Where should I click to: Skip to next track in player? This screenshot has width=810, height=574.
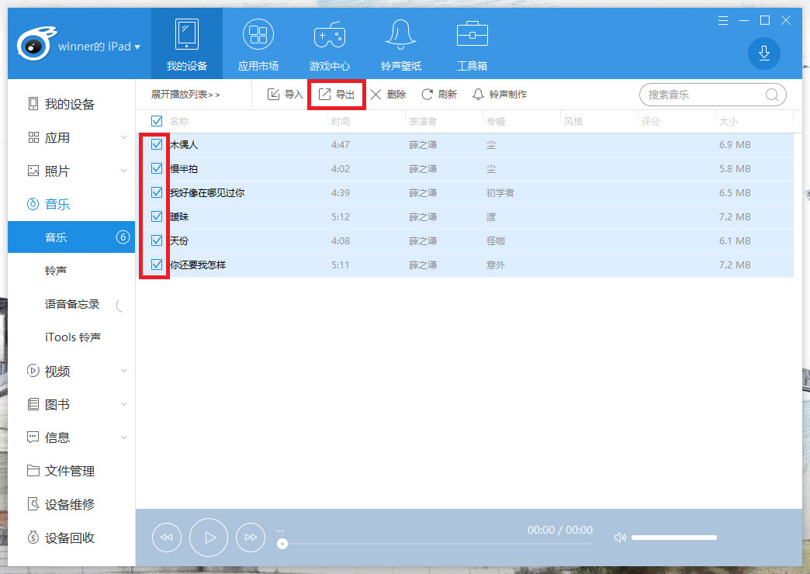point(250,537)
